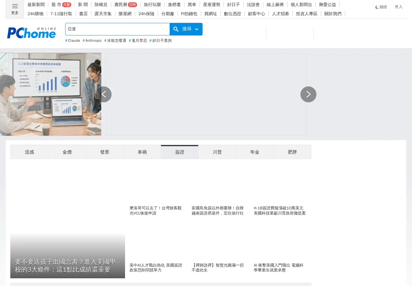Open the AI衝擊美國入門職位 article headline
The height and width of the screenshot is (286, 412).
pos(279,268)
